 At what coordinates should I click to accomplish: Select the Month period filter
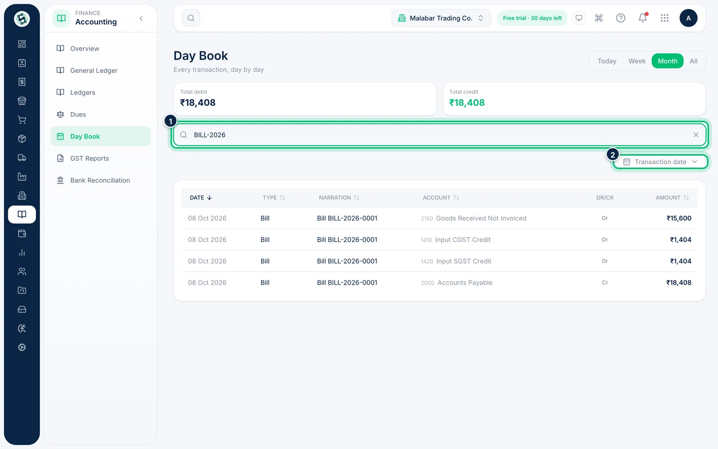(667, 61)
